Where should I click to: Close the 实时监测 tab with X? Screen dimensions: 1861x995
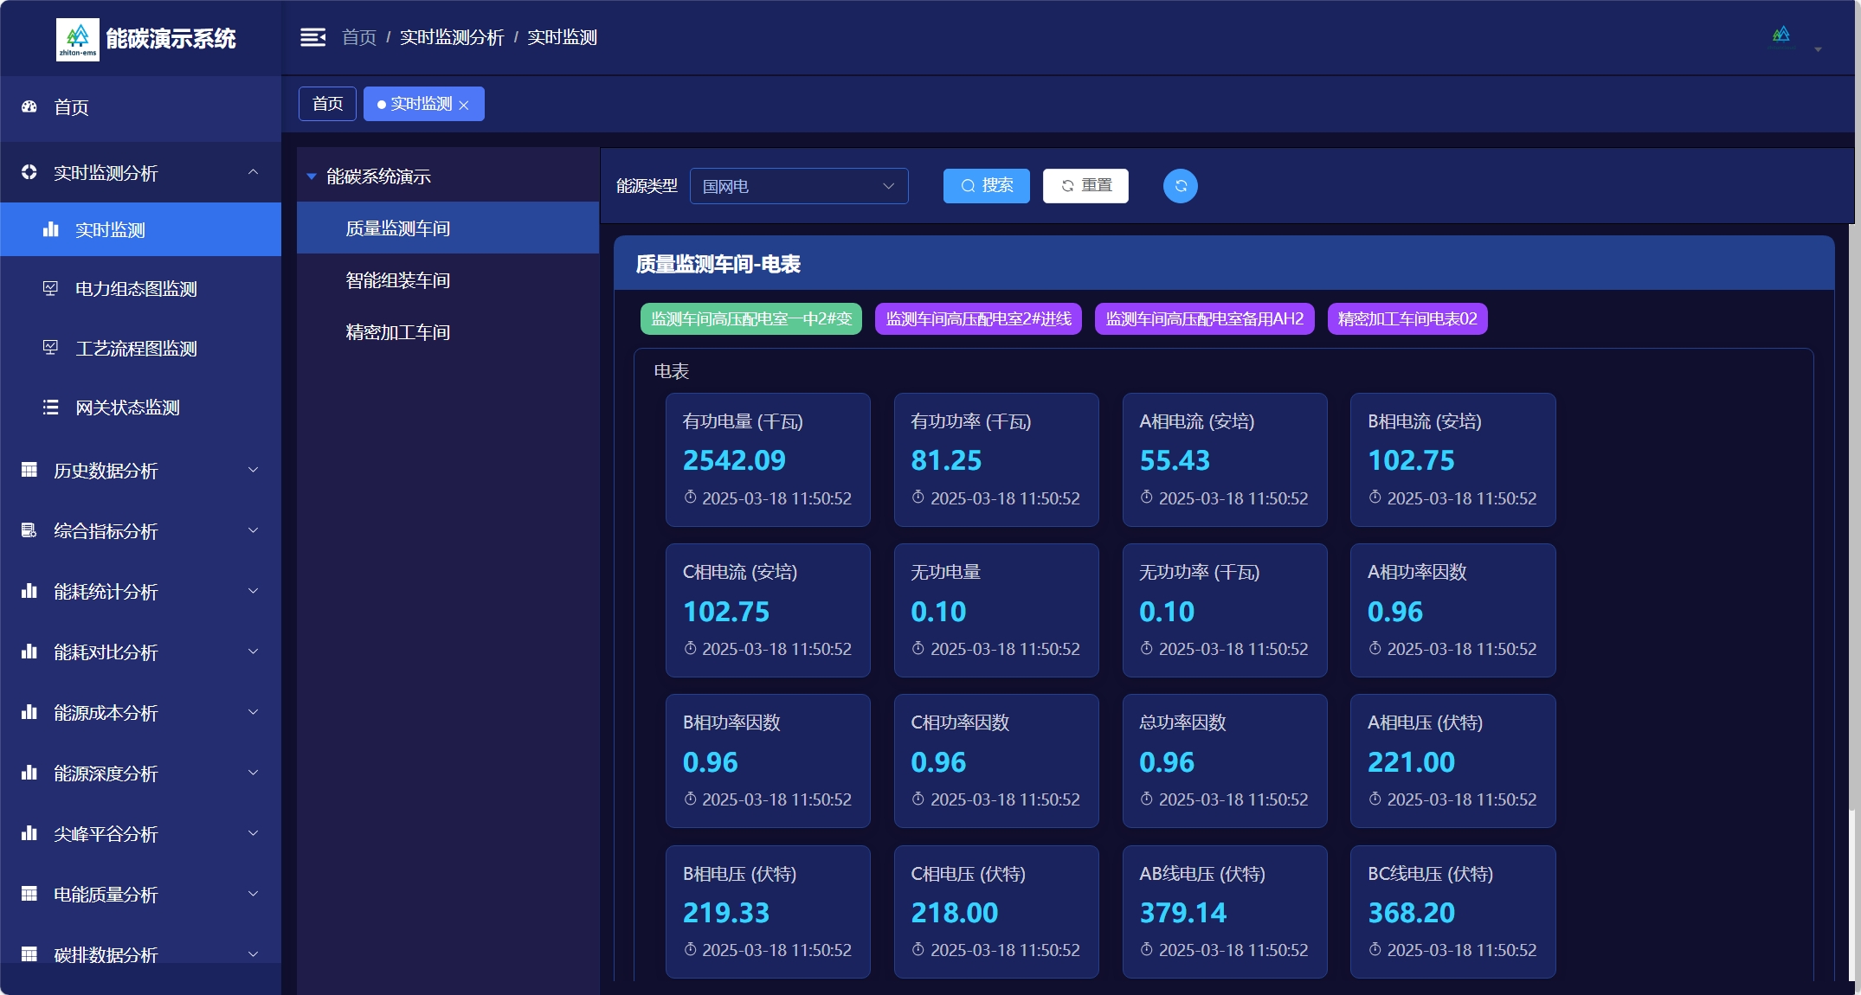[x=464, y=105]
